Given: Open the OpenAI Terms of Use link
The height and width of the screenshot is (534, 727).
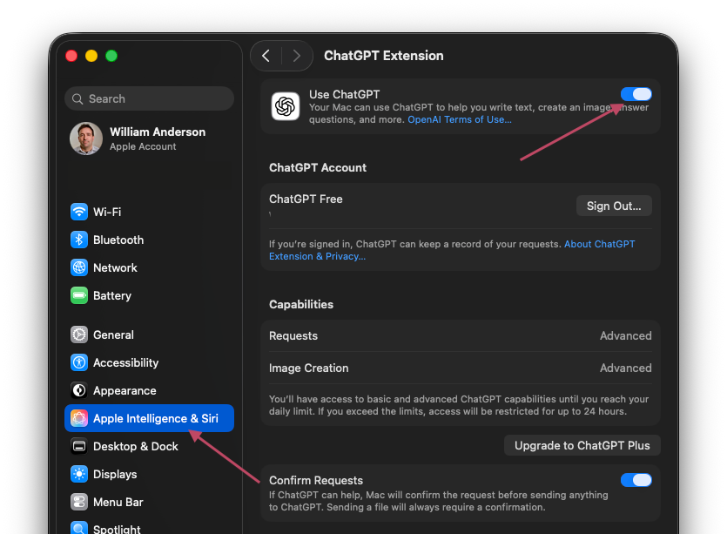Looking at the screenshot, I should tap(460, 119).
